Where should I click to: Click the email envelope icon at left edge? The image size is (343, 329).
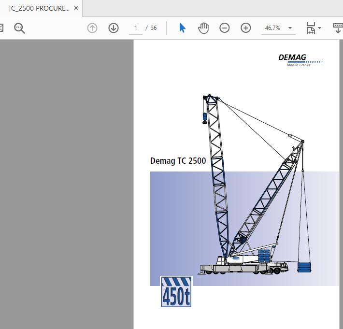[1, 28]
